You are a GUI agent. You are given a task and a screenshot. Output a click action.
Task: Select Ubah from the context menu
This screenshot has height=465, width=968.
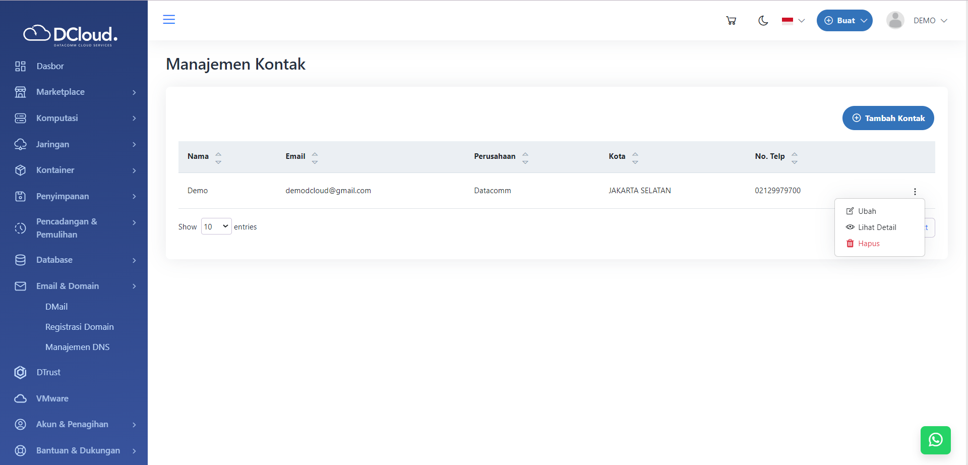coord(867,211)
